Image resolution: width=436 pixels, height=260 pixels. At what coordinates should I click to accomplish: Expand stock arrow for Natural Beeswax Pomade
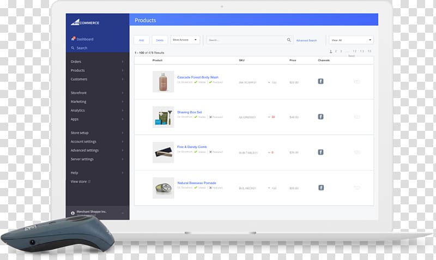(269, 188)
